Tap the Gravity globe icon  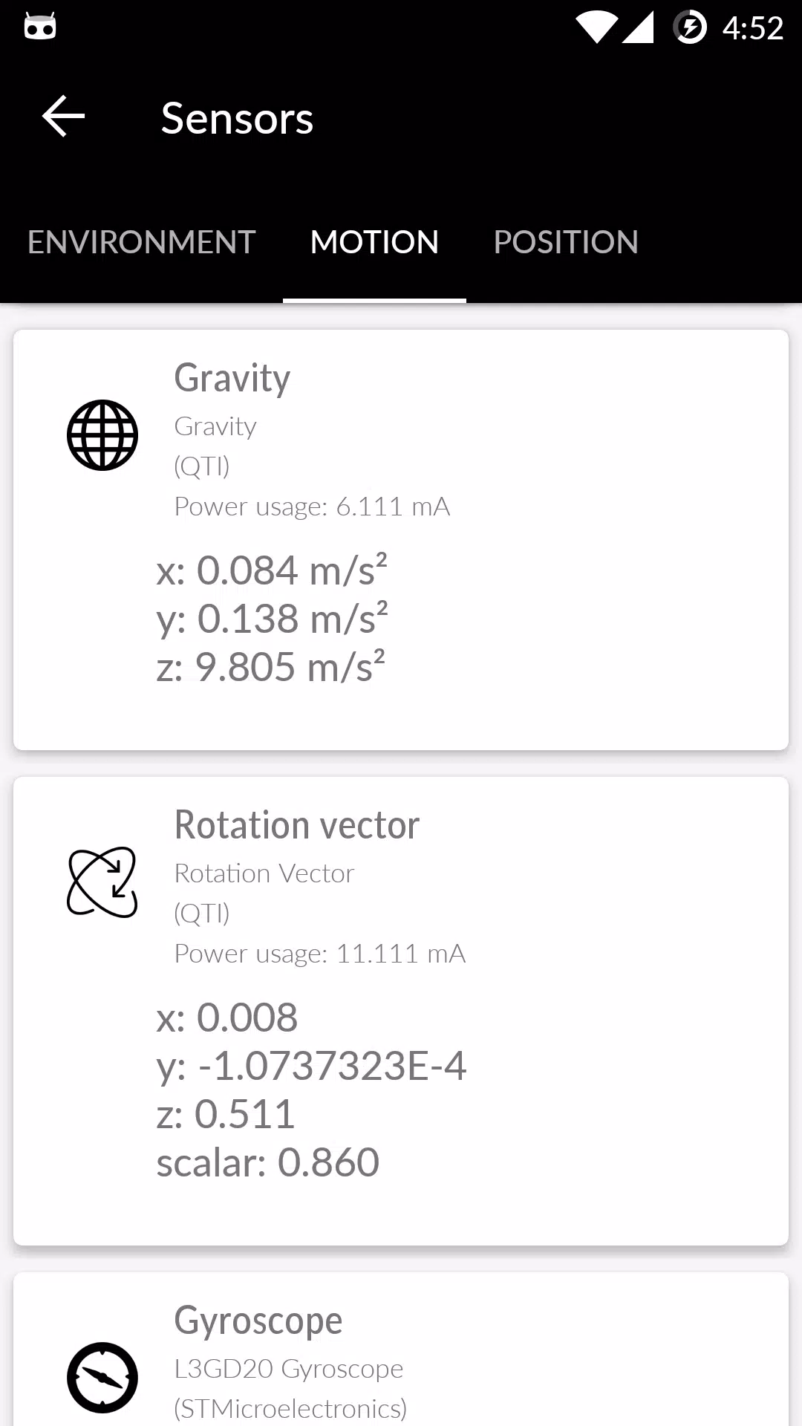(x=102, y=435)
